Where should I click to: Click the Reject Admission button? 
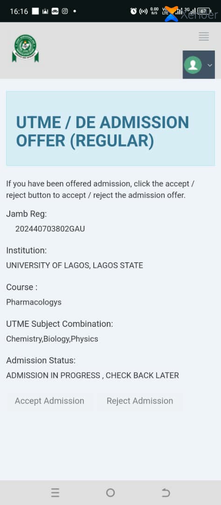(140, 401)
